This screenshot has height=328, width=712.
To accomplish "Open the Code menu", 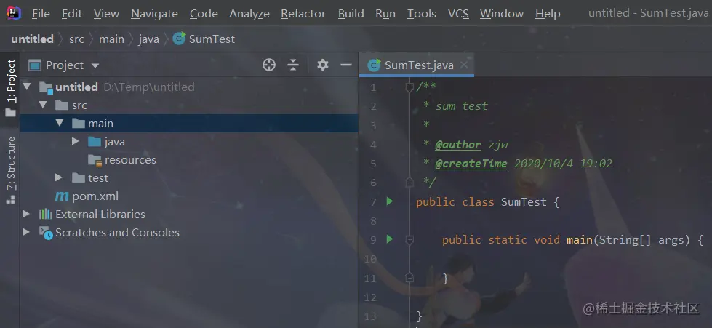I will (x=204, y=14).
